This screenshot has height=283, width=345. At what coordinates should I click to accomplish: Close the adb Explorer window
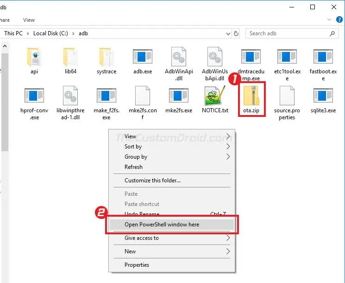[x=334, y=7]
